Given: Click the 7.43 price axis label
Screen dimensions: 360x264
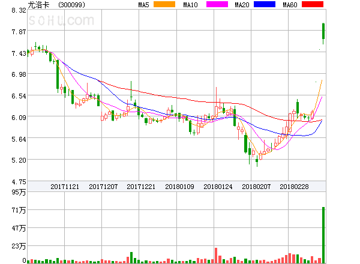Looking at the screenshot, I should (x=19, y=53).
